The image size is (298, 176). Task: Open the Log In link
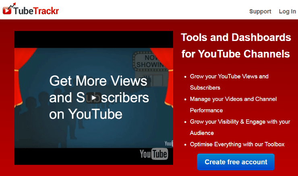(288, 11)
